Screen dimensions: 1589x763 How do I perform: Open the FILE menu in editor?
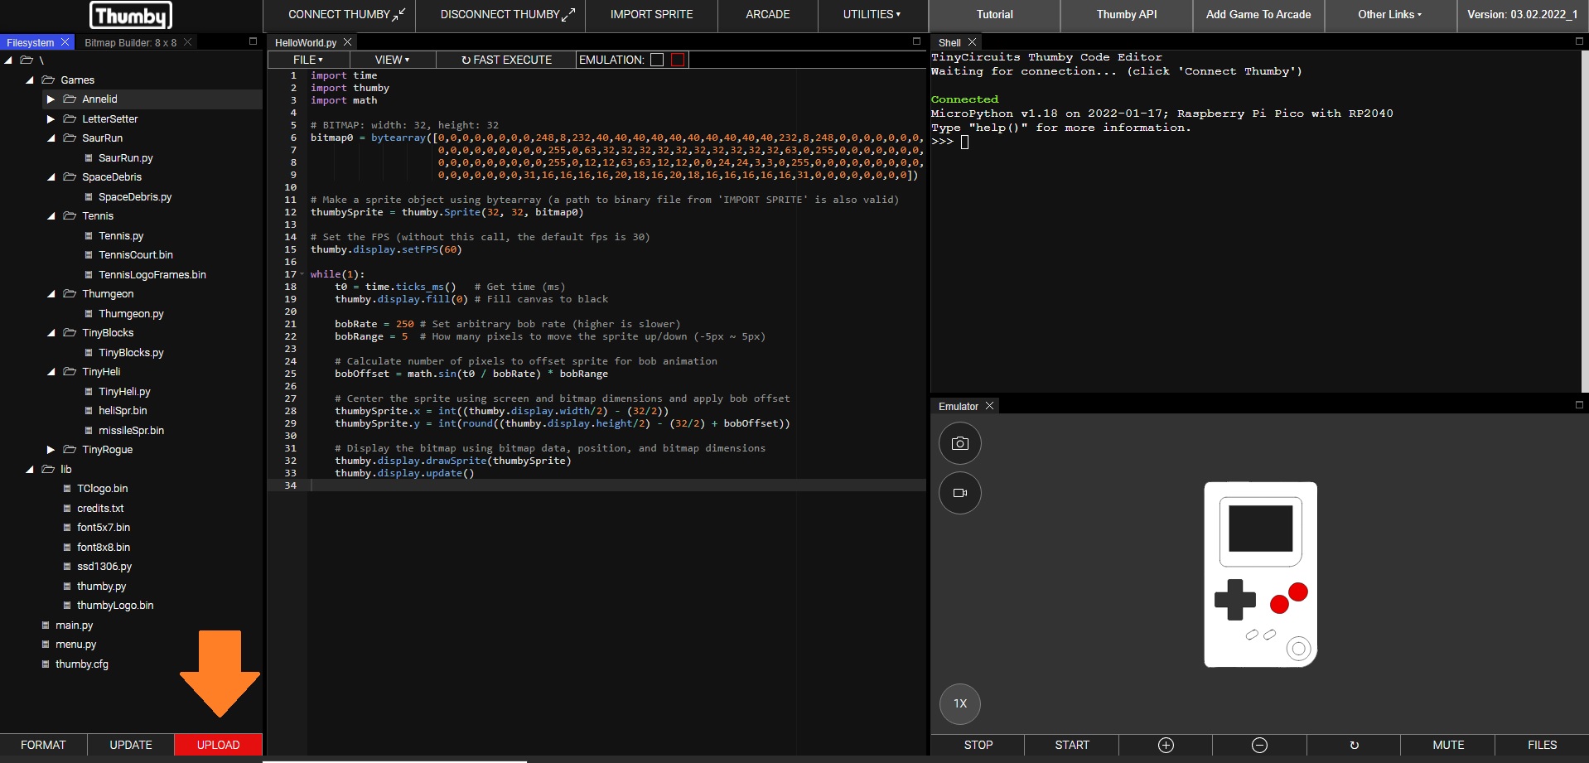point(307,60)
